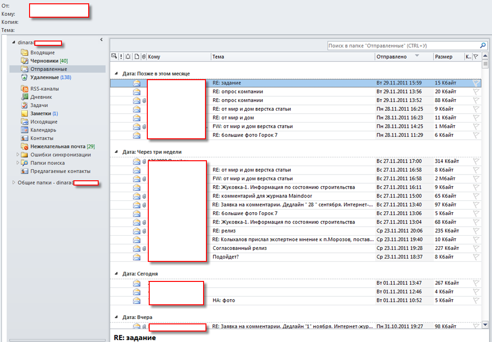This screenshot has height=342, width=492.
Task: Select RE: комментарий для журнала Maindoor
Action: click(x=296, y=196)
